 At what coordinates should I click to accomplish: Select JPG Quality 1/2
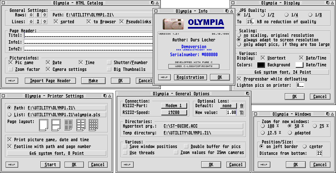point(262,15)
